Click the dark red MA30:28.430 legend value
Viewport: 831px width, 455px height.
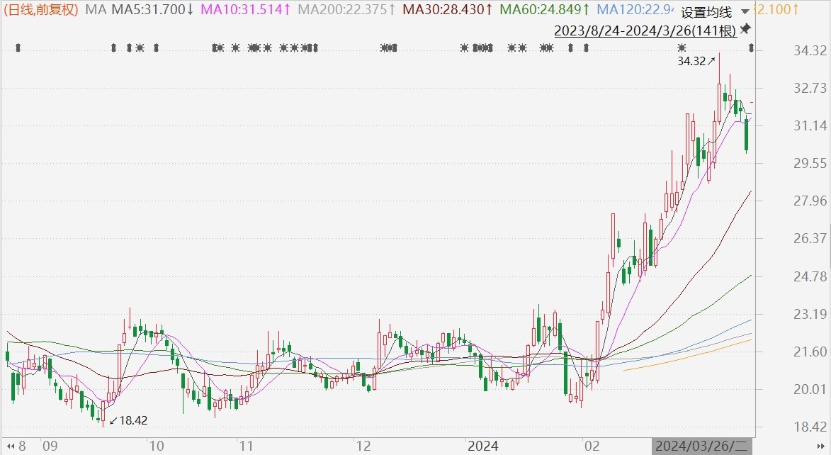pos(448,9)
